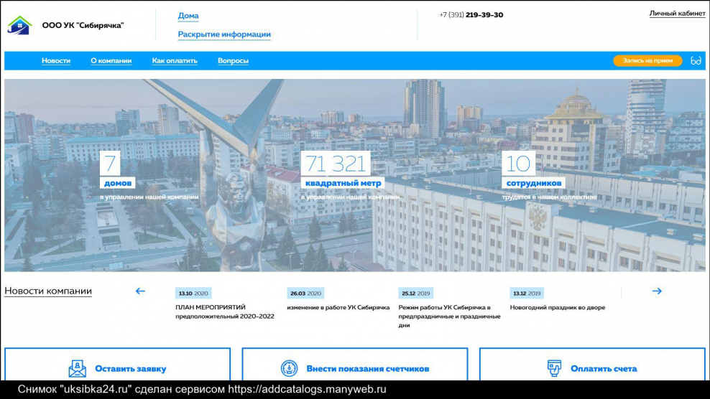The height and width of the screenshot is (399, 710).
Task: Show previous news with the left arrow
Action: (x=140, y=291)
